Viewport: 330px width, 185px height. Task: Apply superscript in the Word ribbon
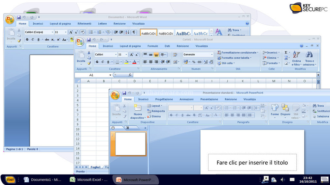tap(58, 40)
